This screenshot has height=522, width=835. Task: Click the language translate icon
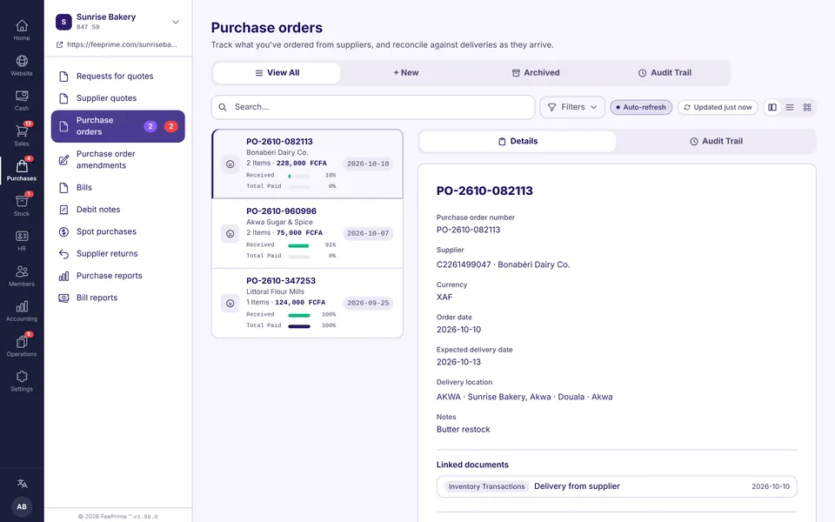point(22,484)
